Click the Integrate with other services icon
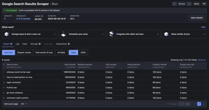Viewport: 209px width, 110px height. (111, 34)
